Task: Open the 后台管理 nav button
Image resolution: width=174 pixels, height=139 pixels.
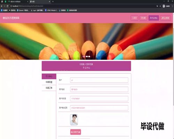Action: click(165, 18)
